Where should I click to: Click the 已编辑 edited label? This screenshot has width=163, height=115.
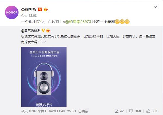[83, 111]
